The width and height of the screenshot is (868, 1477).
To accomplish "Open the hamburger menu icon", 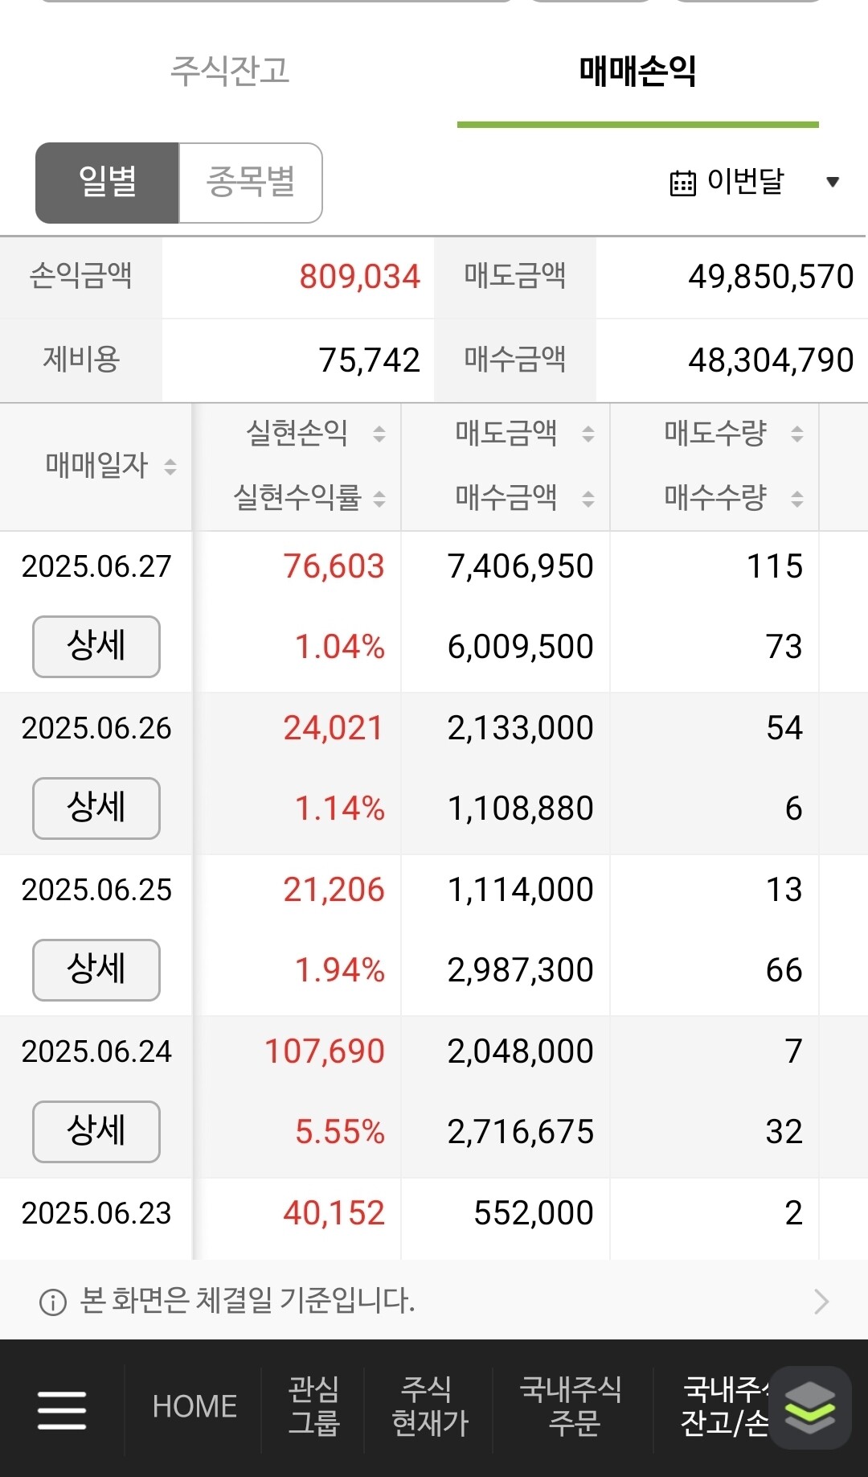I will (62, 1410).
